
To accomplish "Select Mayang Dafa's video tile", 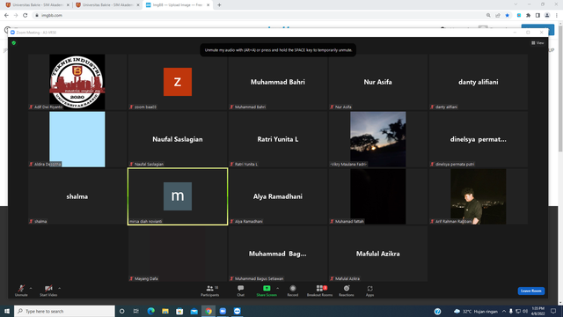I will tap(178, 254).
